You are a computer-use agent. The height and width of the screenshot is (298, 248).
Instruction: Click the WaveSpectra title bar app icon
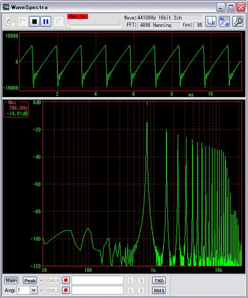click(x=6, y=7)
